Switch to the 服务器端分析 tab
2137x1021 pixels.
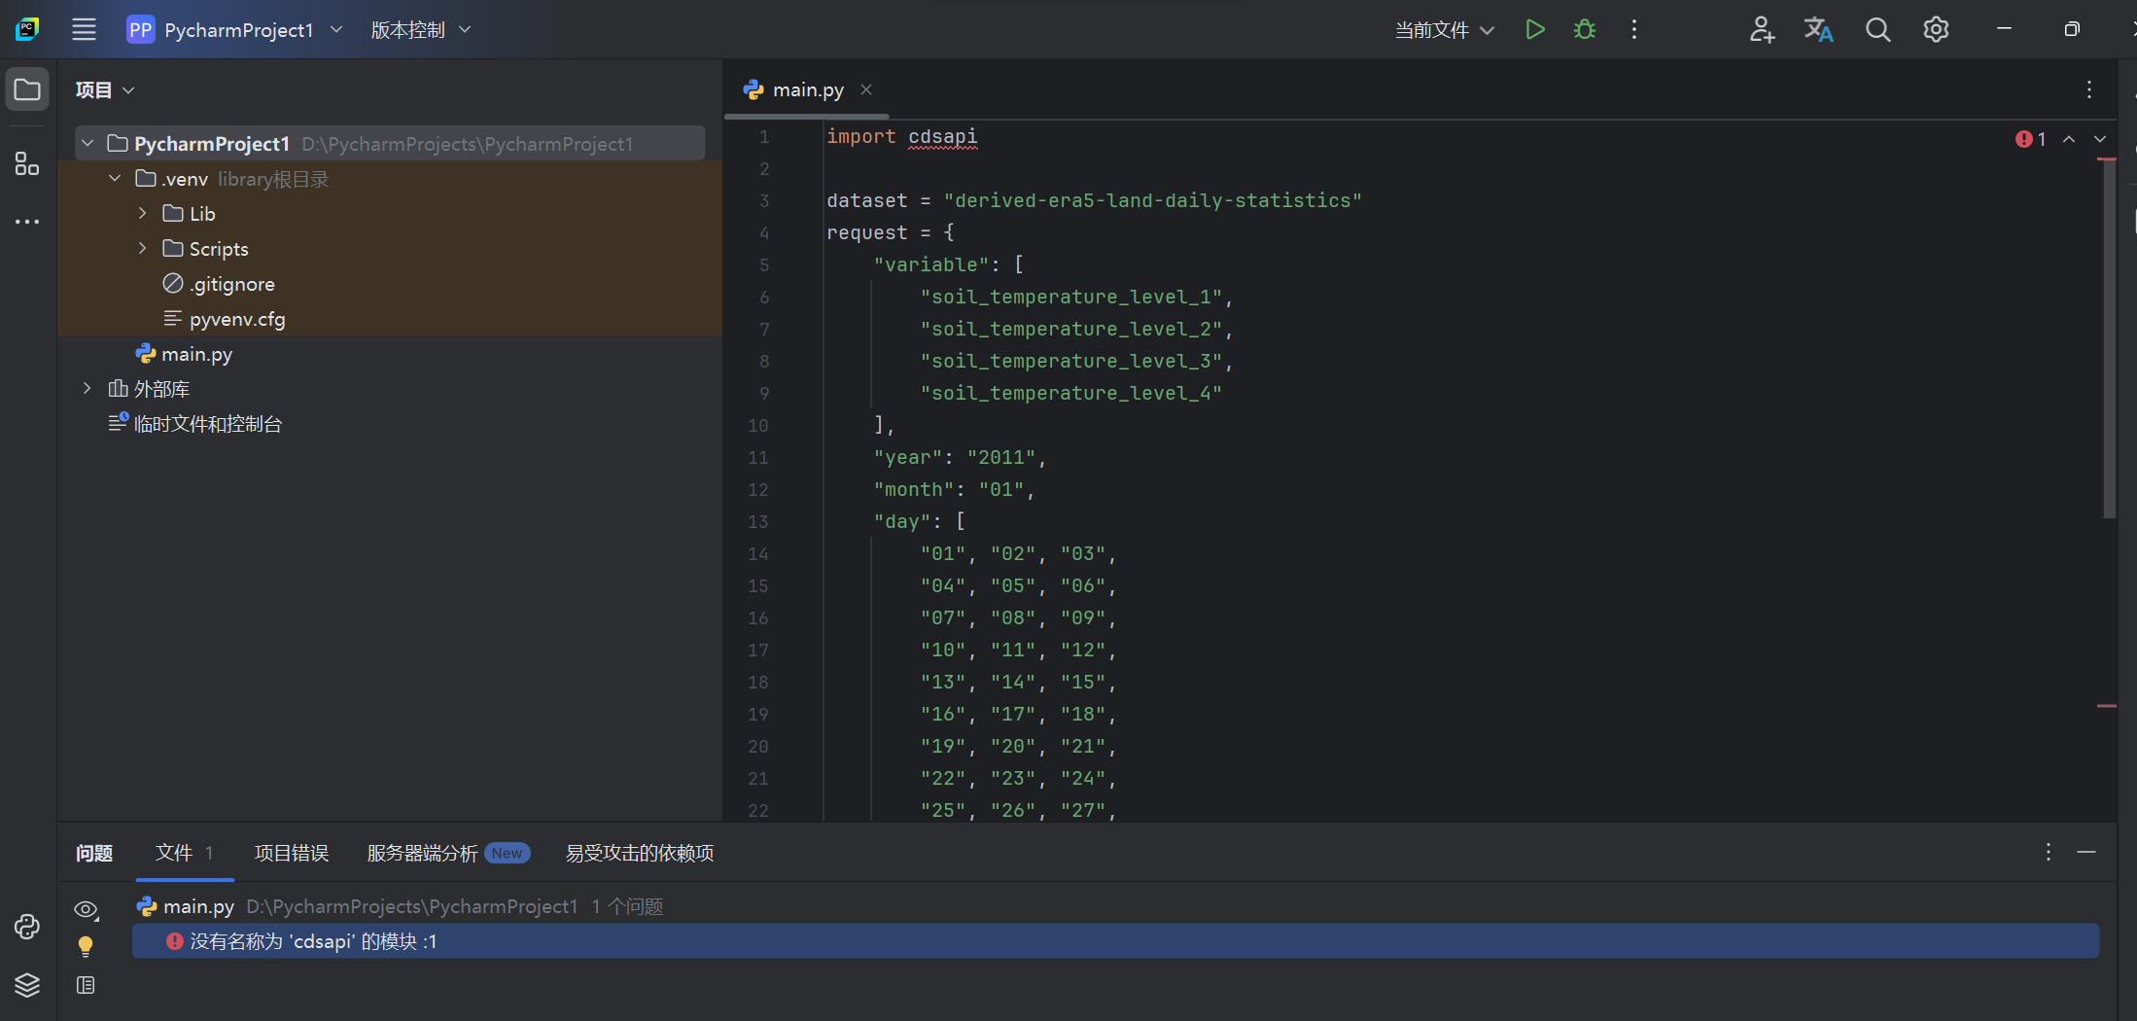[447, 853]
